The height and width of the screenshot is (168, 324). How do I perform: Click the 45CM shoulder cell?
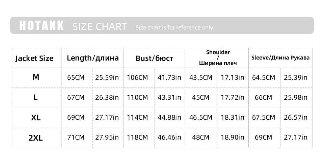200,97
